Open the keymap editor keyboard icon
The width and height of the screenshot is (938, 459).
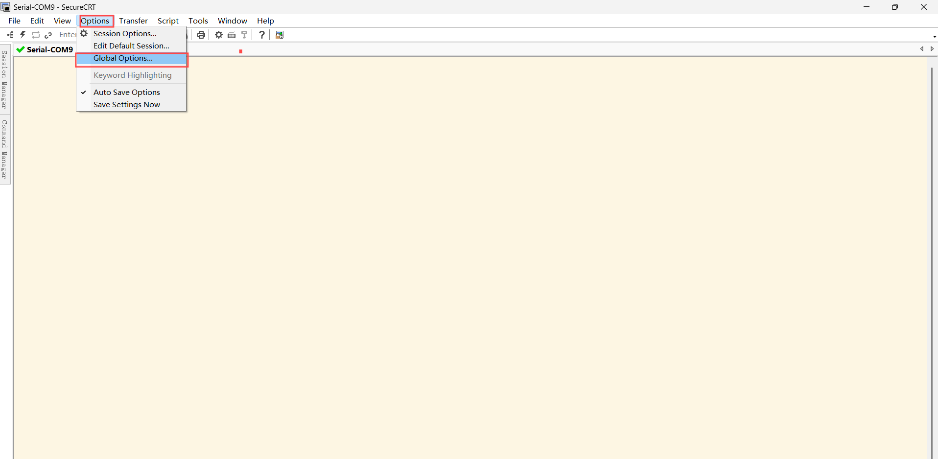(x=232, y=34)
